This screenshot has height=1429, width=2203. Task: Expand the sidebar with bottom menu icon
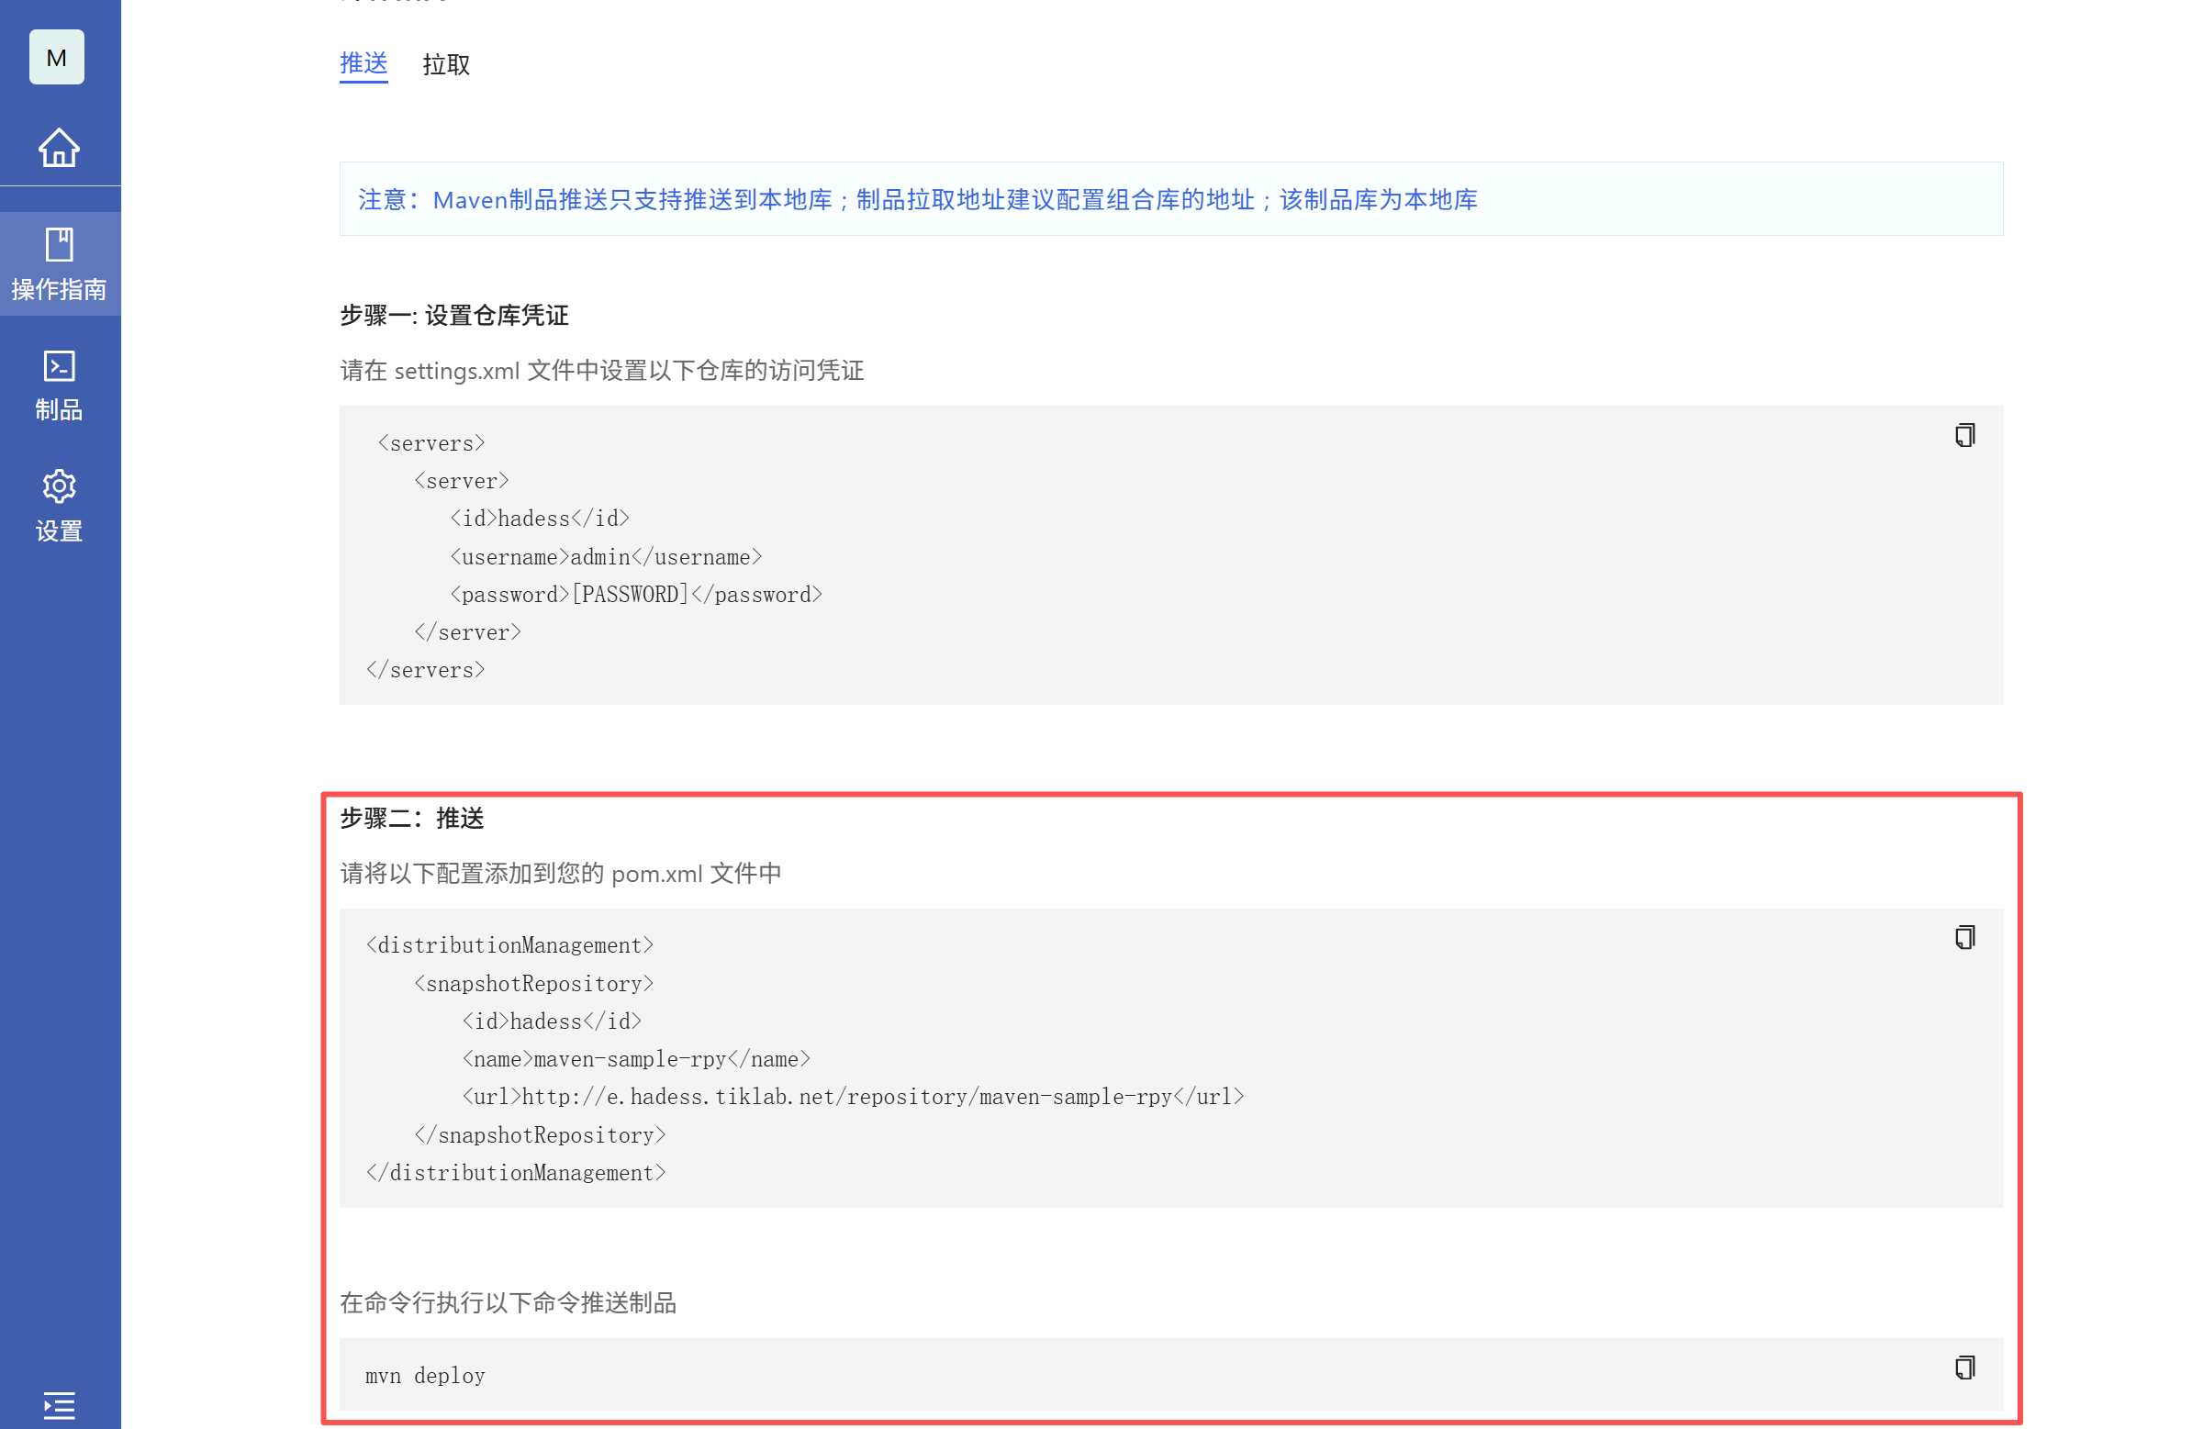click(60, 1405)
